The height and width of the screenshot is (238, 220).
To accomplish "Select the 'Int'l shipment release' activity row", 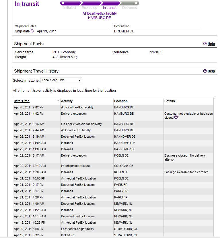I will coord(75,166).
